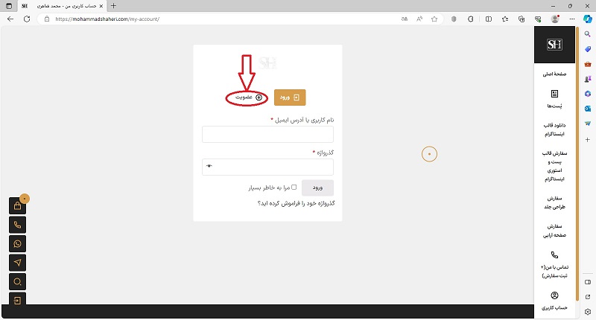This screenshot has height=320, width=596.
Task: Click the login door icon at bottom left
Action: pos(18,299)
